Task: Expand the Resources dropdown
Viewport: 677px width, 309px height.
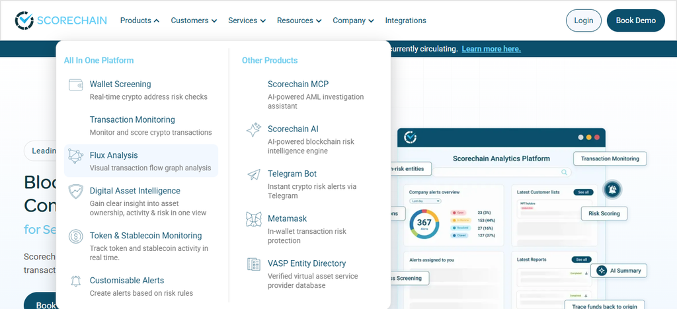Action: [x=299, y=20]
